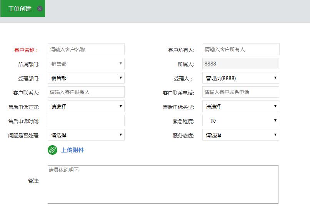Viewport: 310px width, 206px height.
Task: Open the 上传附件 upload link
Action: (x=73, y=150)
